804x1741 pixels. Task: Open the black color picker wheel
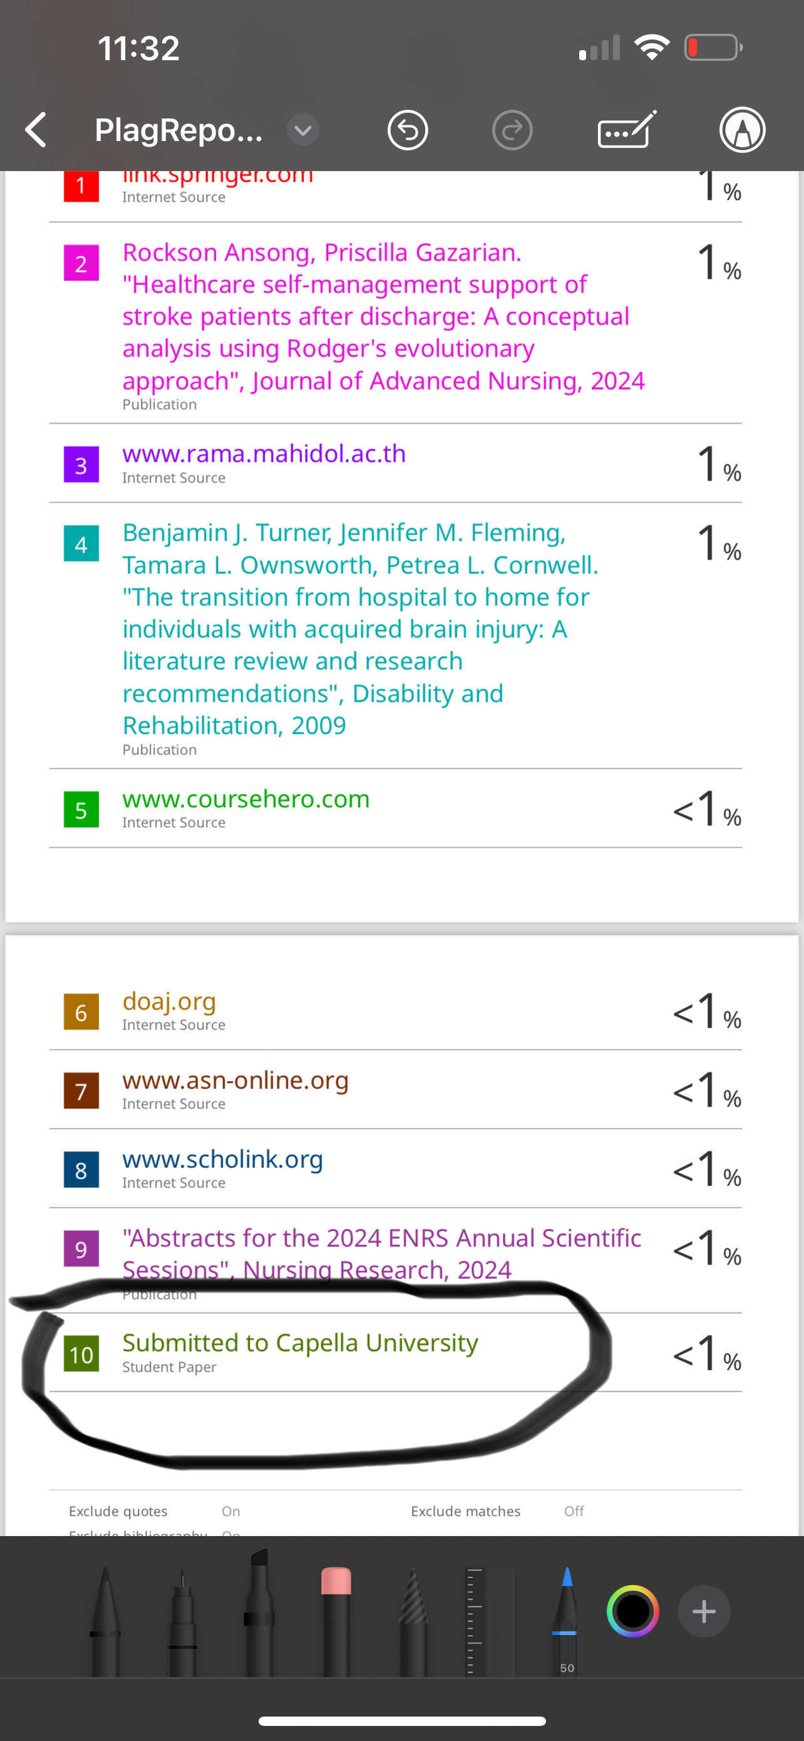point(632,1611)
